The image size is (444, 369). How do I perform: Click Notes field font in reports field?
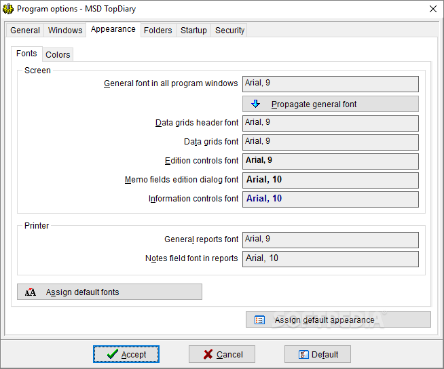pos(331,259)
